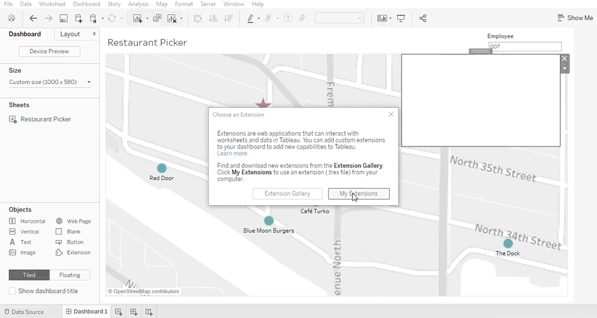Open the Presentation Mode icon
597x318 pixels.
pos(401,19)
